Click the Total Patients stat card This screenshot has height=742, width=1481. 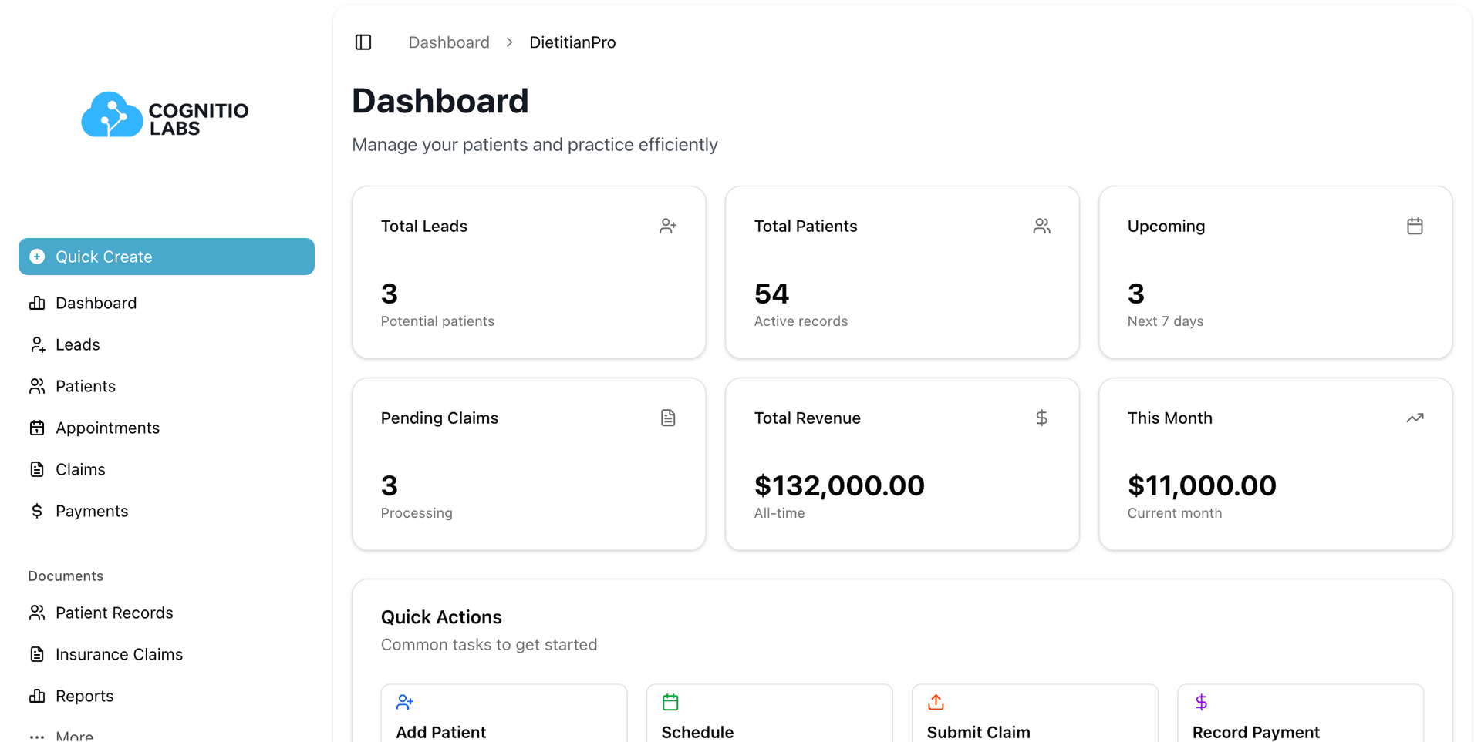pyautogui.click(x=902, y=272)
